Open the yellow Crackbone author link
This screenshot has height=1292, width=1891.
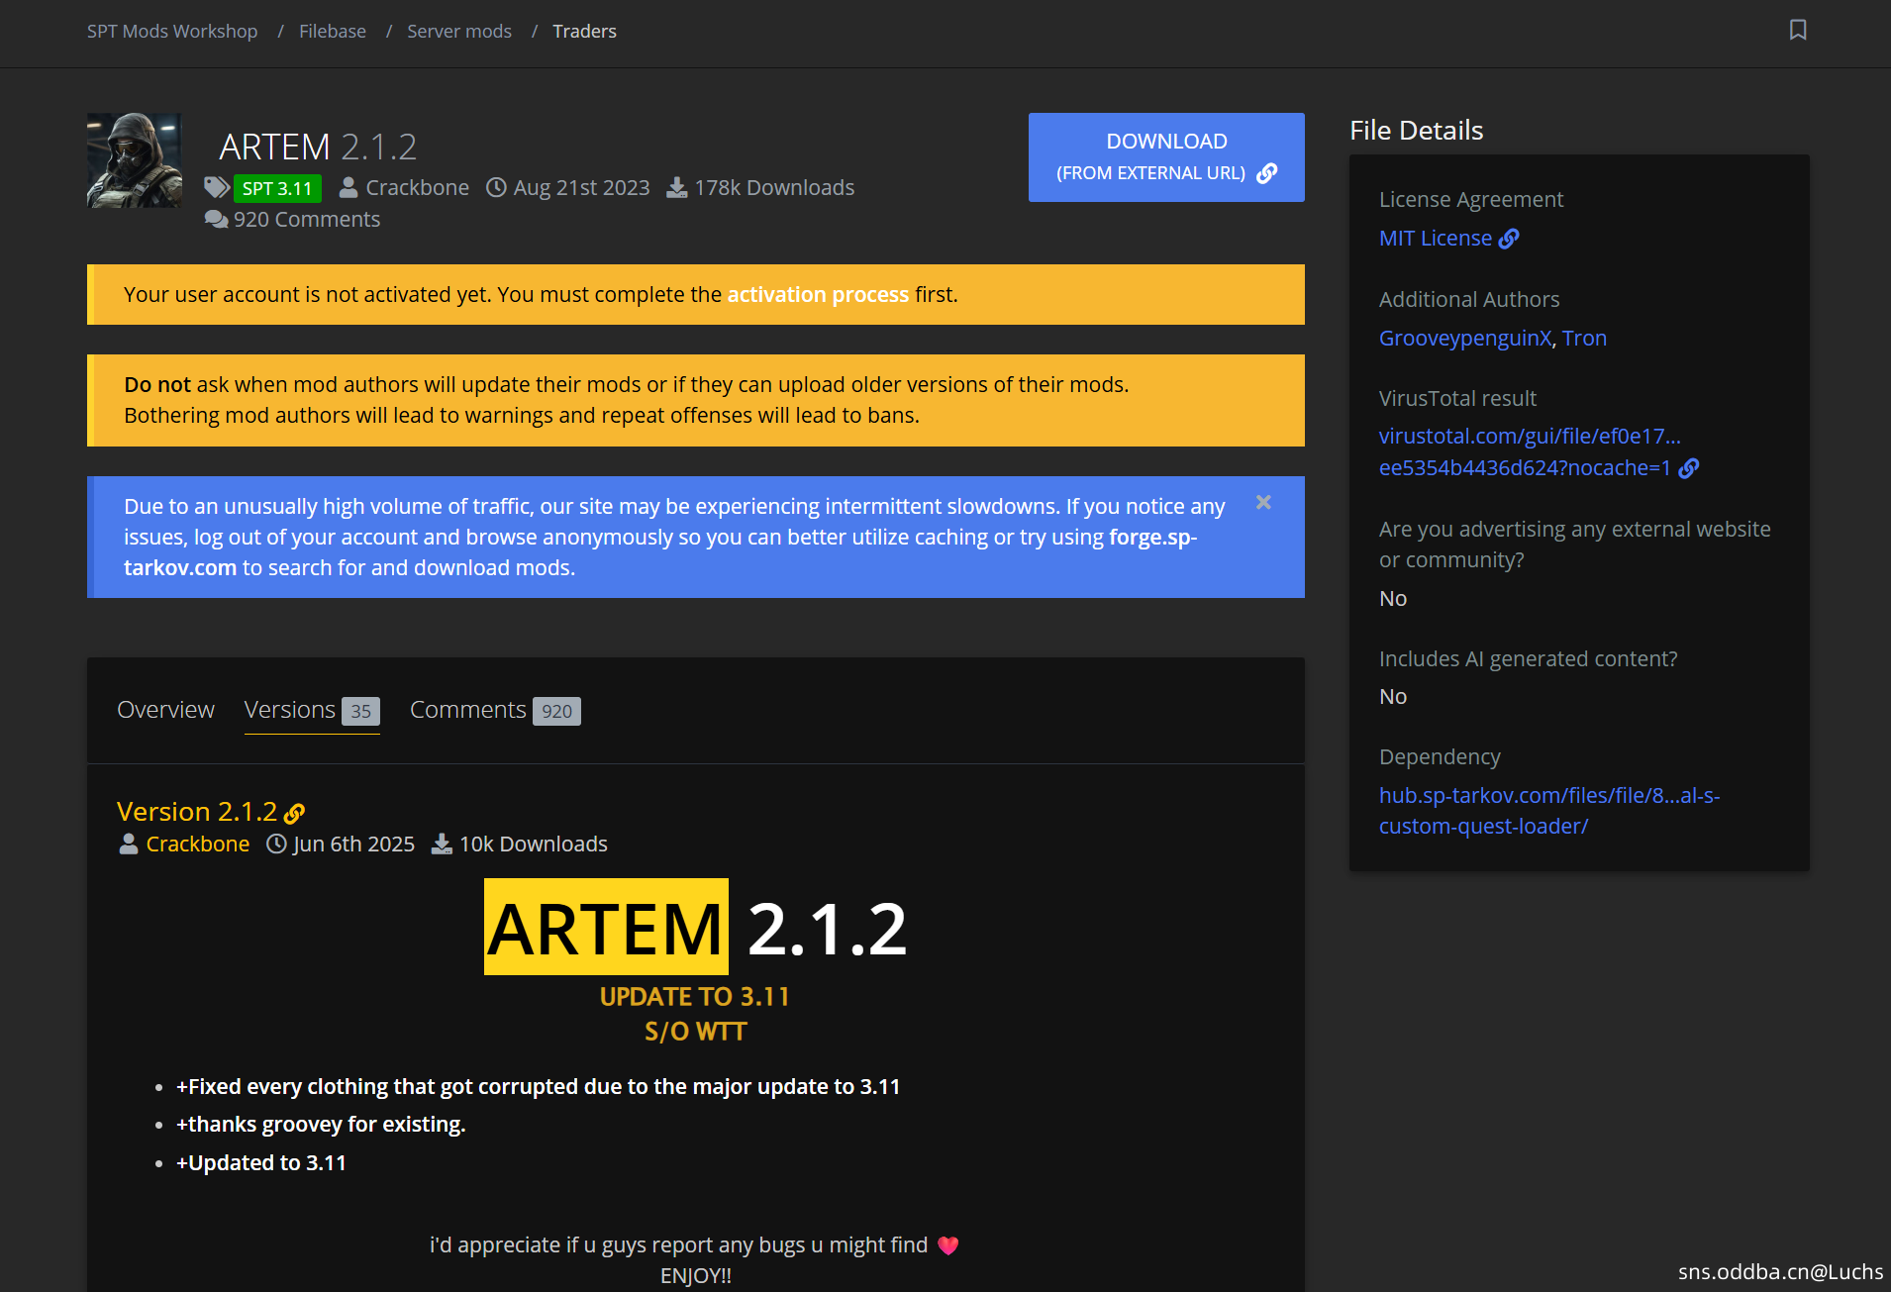(x=198, y=844)
